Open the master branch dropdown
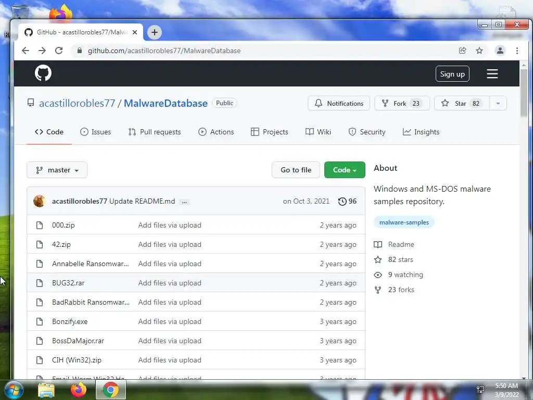533x400 pixels. pos(57,170)
